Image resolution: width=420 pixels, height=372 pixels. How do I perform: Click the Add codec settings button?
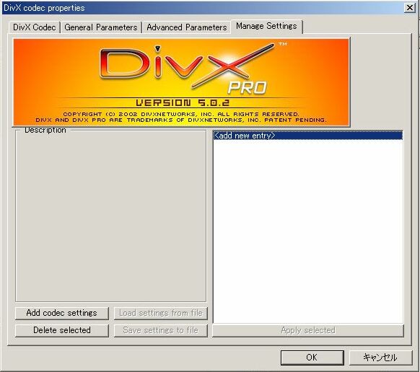tap(62, 313)
